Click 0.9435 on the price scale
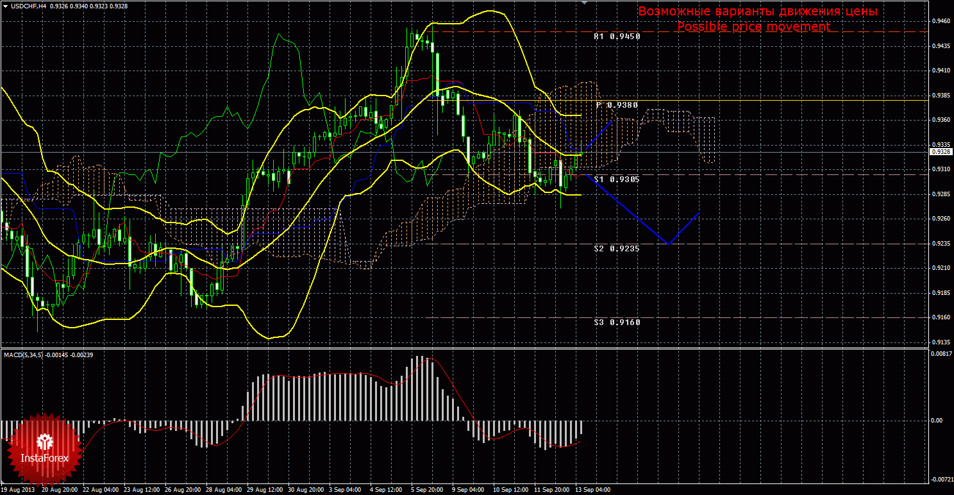The image size is (954, 495). (x=940, y=46)
